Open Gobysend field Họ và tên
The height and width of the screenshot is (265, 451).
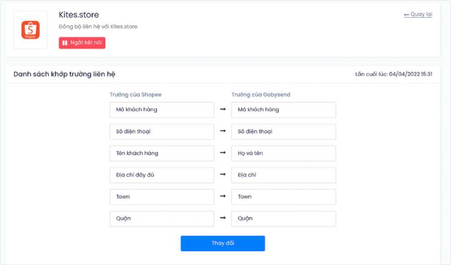coord(284,153)
